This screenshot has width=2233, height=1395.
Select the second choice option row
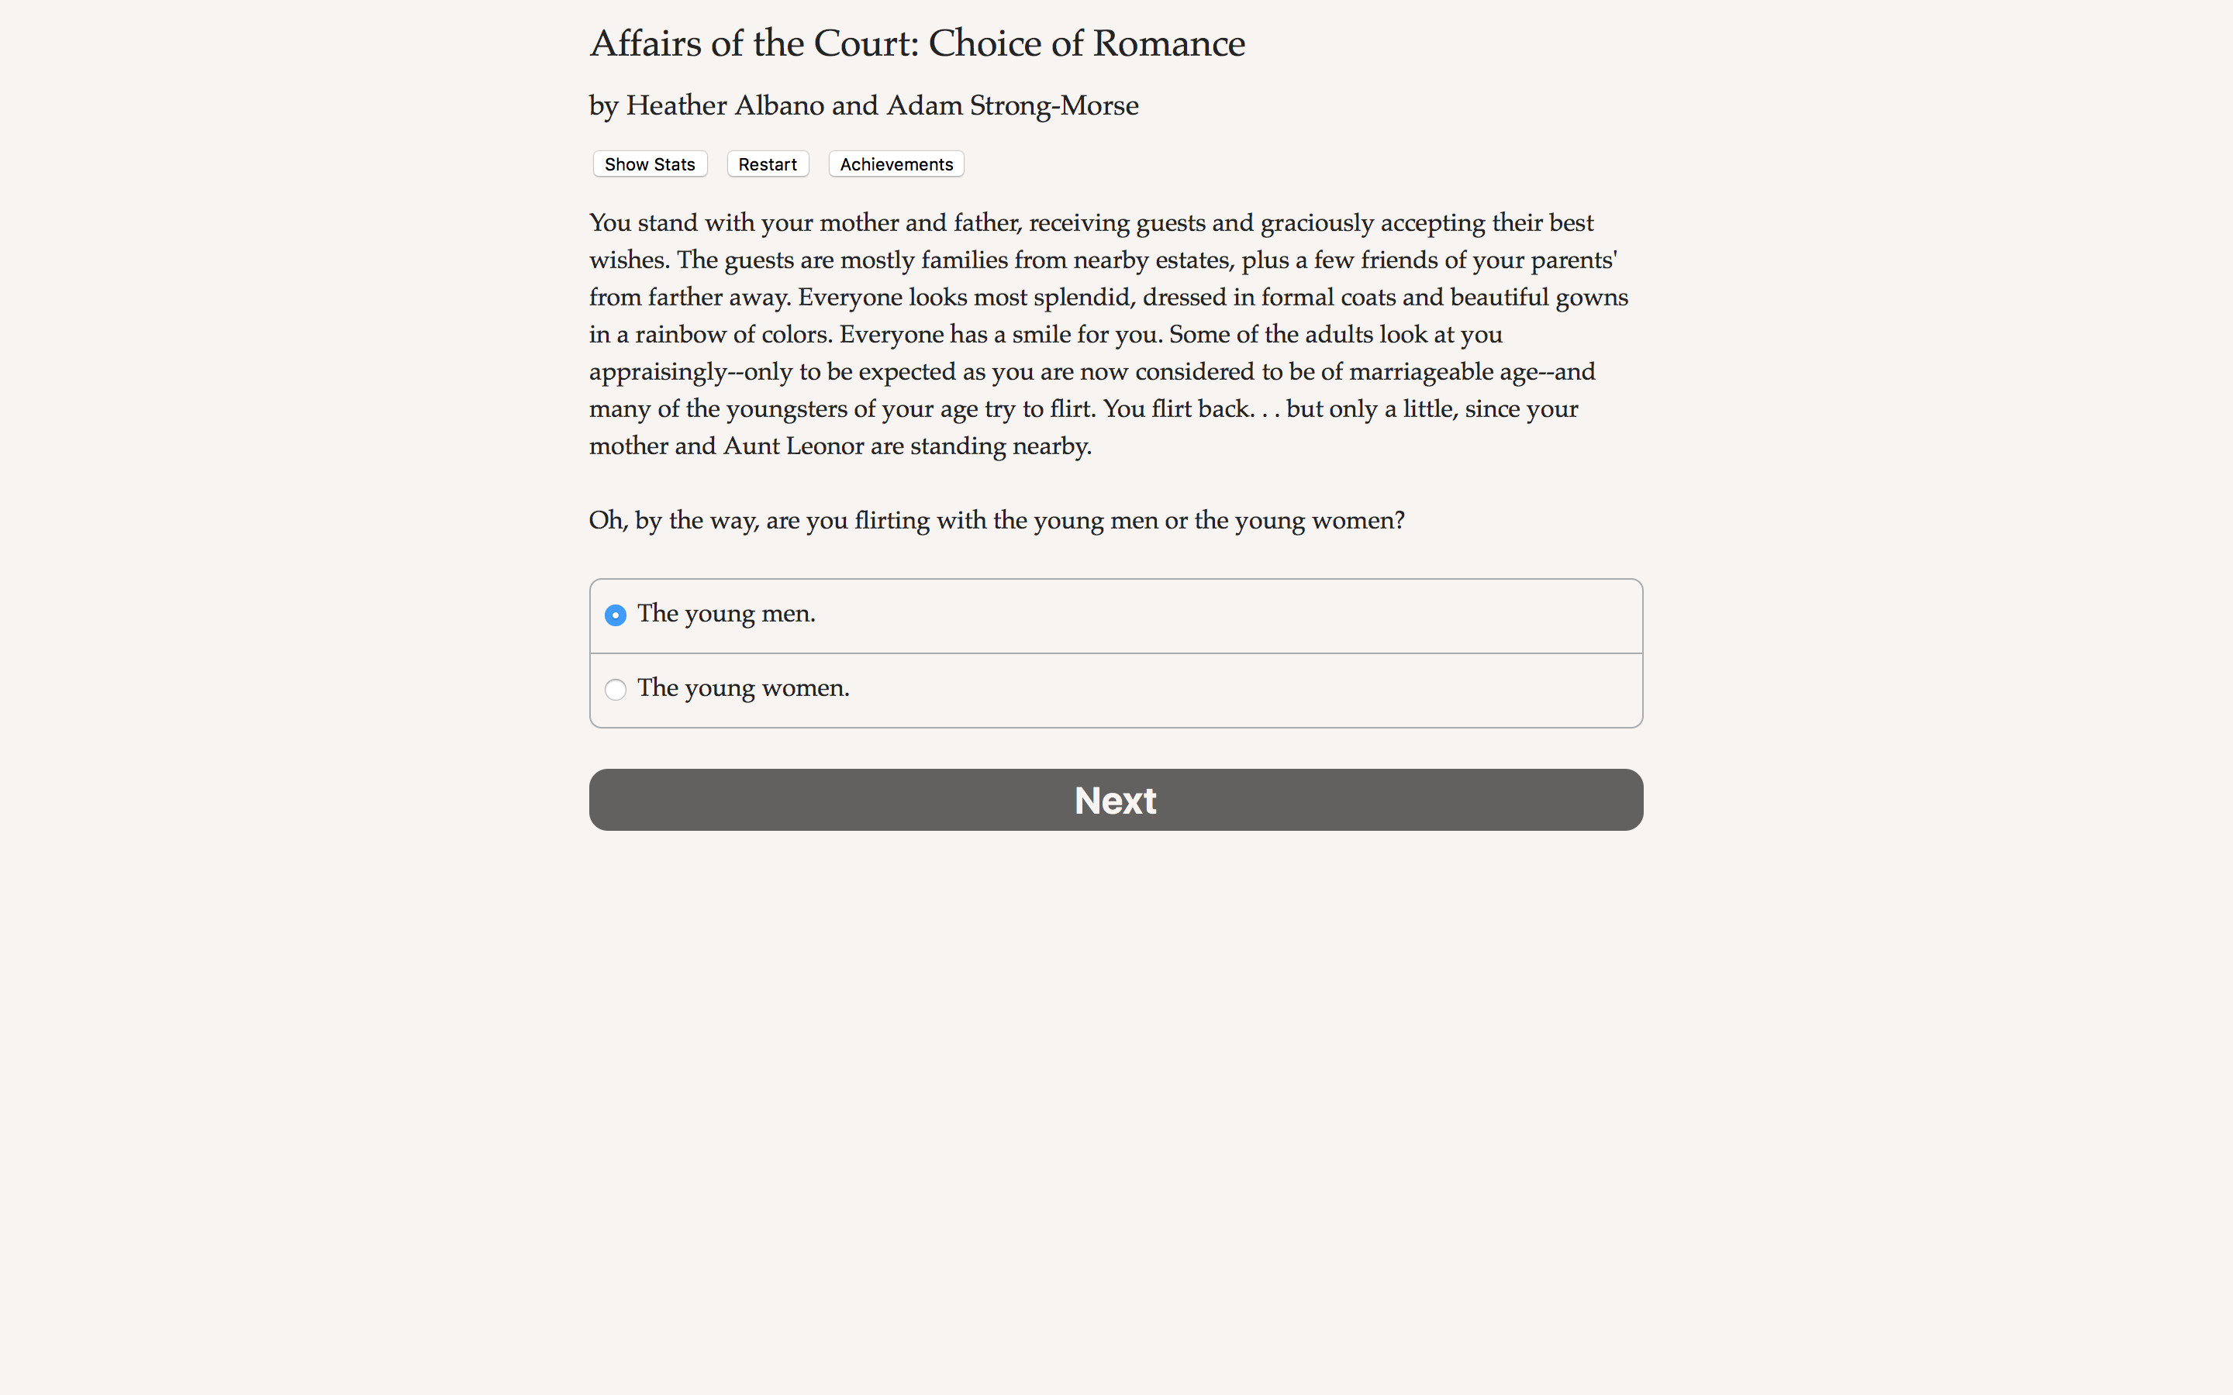1115,689
